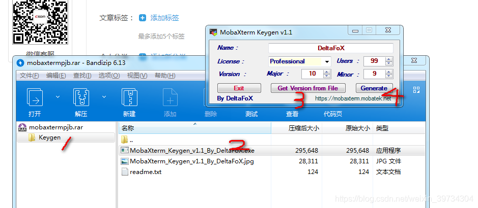Screen dimensions: 478x208
Task: Click the jpg image file icon
Action: coord(124,161)
